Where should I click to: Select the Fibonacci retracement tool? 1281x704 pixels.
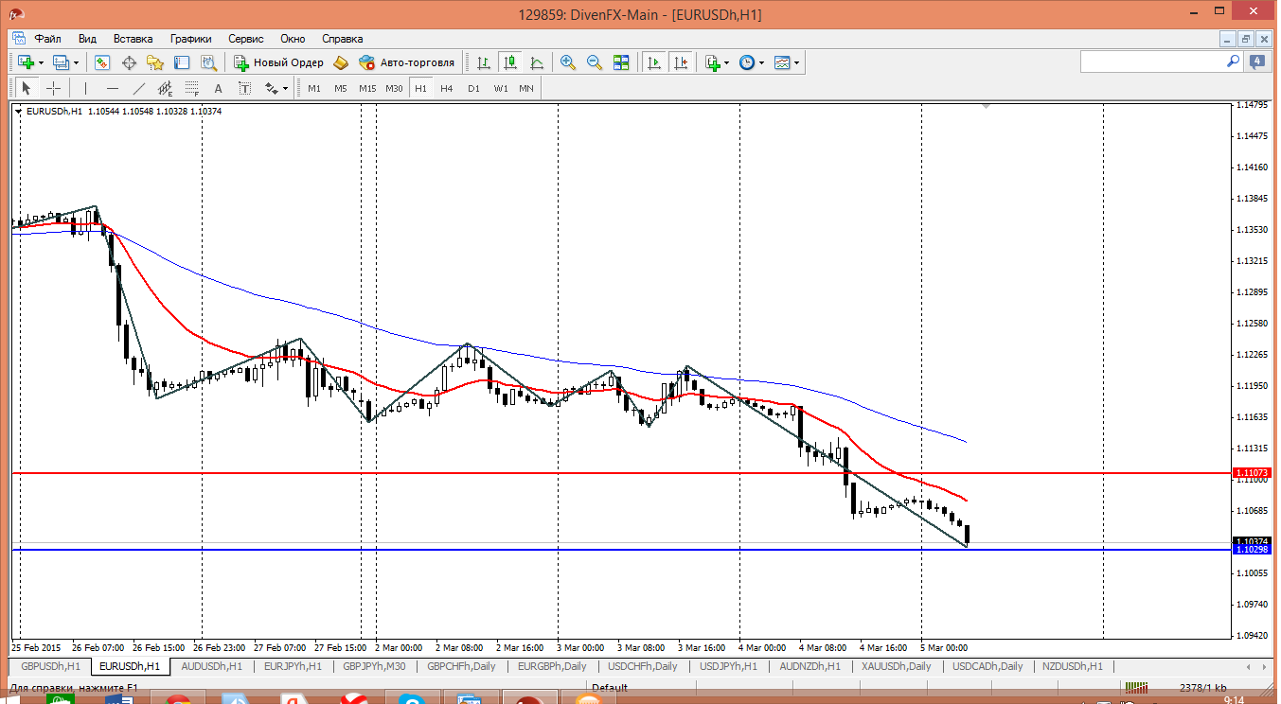192,88
